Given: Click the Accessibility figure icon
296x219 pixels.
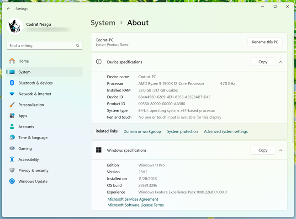Looking at the screenshot, I should tap(12, 159).
